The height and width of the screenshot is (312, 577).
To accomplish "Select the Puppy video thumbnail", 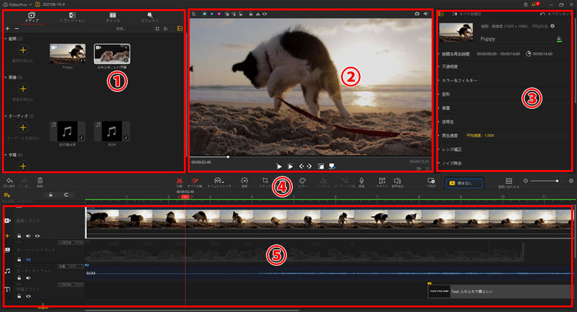I will coord(68,53).
